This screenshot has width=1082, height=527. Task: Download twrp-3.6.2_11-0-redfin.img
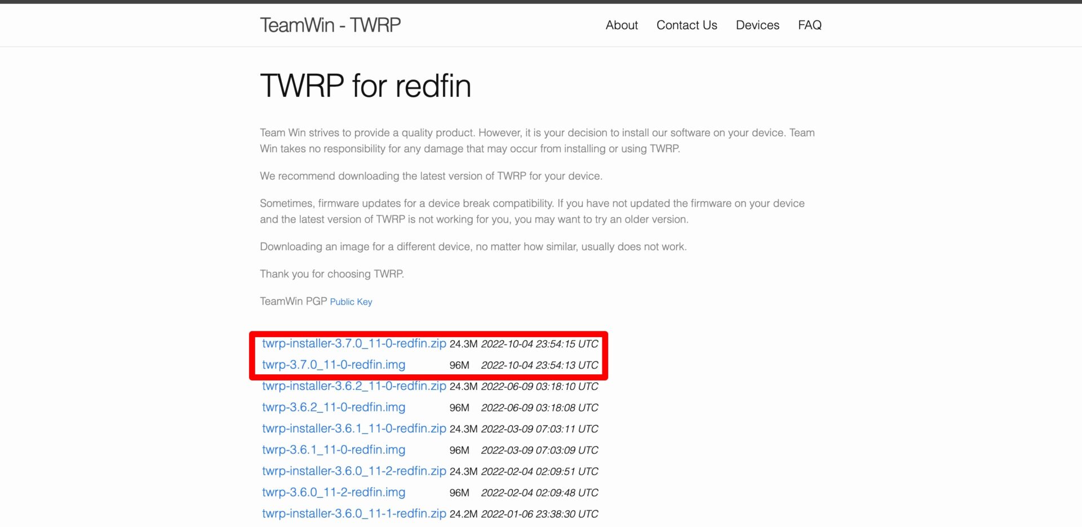(x=333, y=407)
